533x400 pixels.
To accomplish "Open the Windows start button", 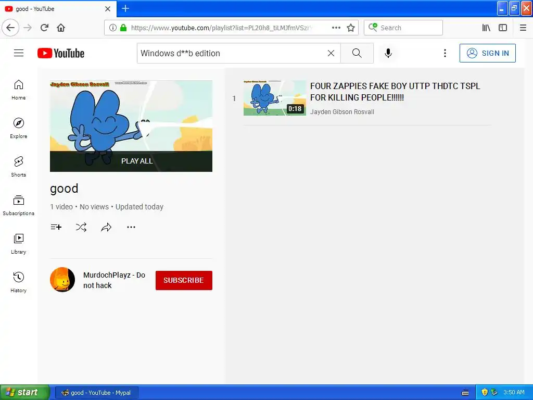I will (25, 392).
